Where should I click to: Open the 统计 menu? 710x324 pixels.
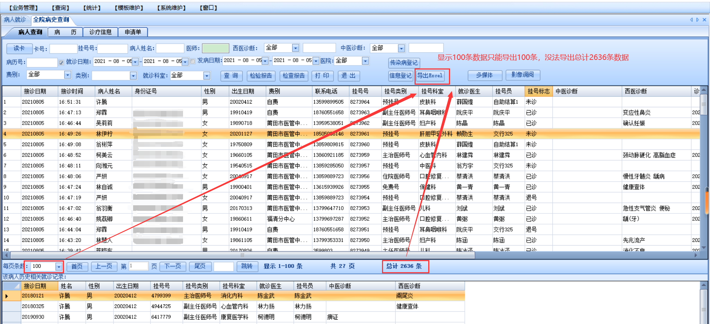point(92,8)
